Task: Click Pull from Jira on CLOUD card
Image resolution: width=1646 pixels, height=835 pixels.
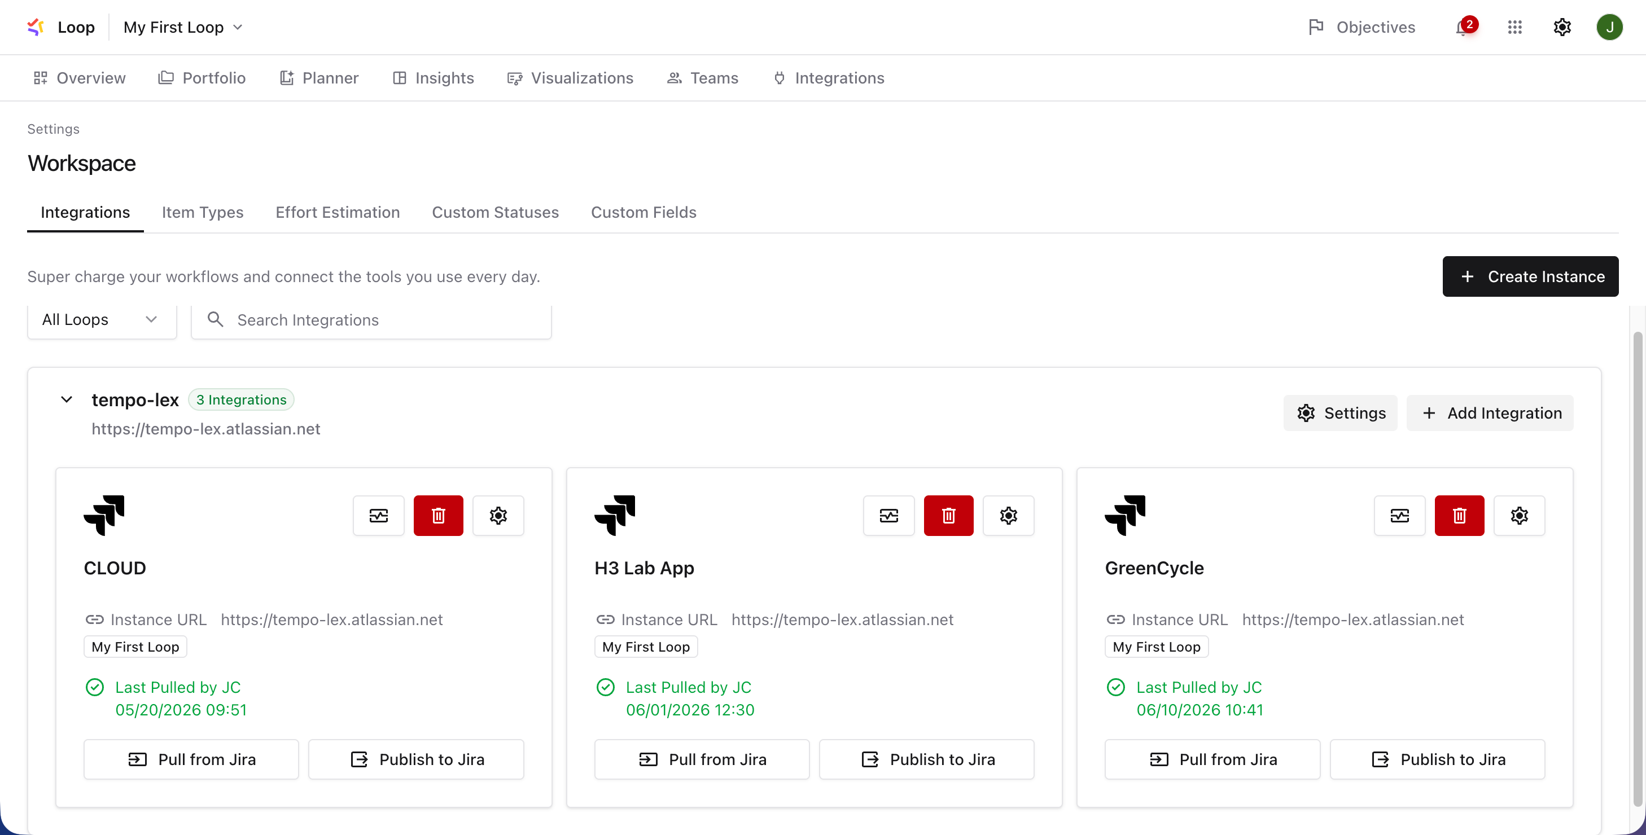Action: click(192, 759)
